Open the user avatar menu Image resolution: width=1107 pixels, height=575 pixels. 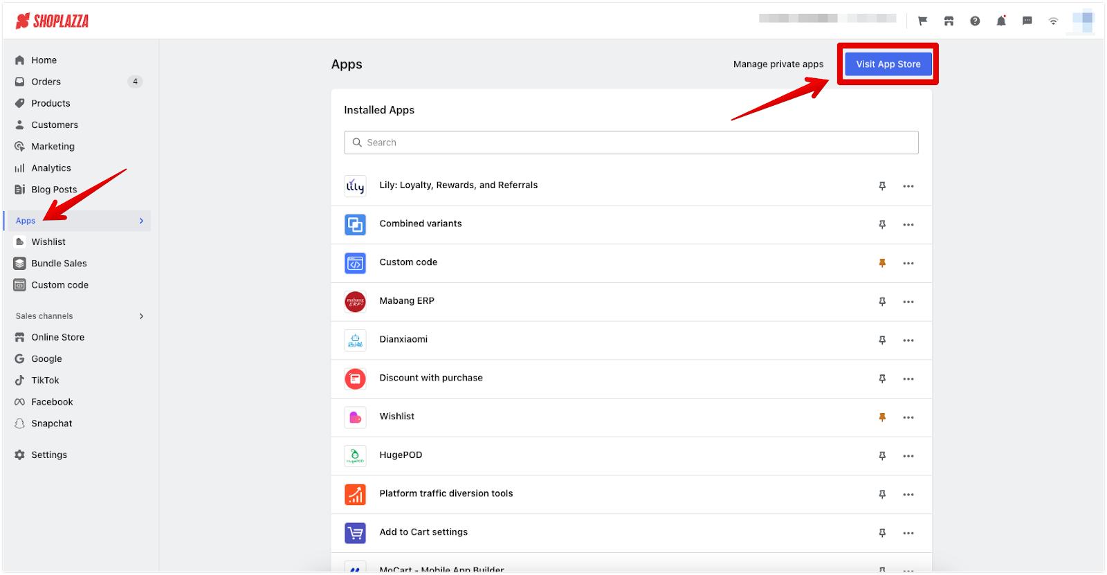click(x=1083, y=21)
